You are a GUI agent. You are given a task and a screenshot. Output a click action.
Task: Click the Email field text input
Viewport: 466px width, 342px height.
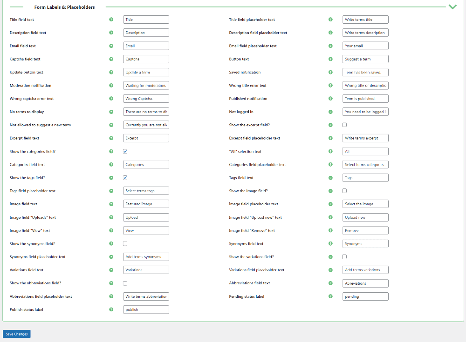(146, 46)
